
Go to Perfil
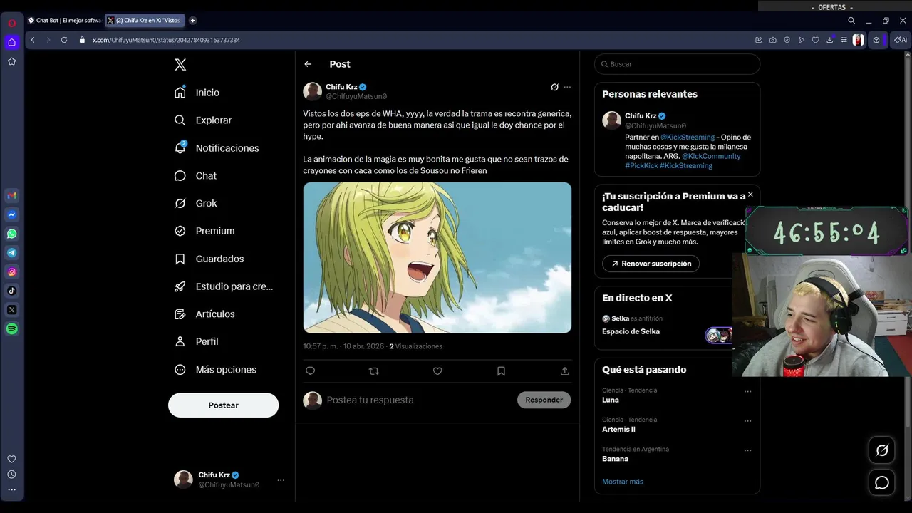coord(197,342)
